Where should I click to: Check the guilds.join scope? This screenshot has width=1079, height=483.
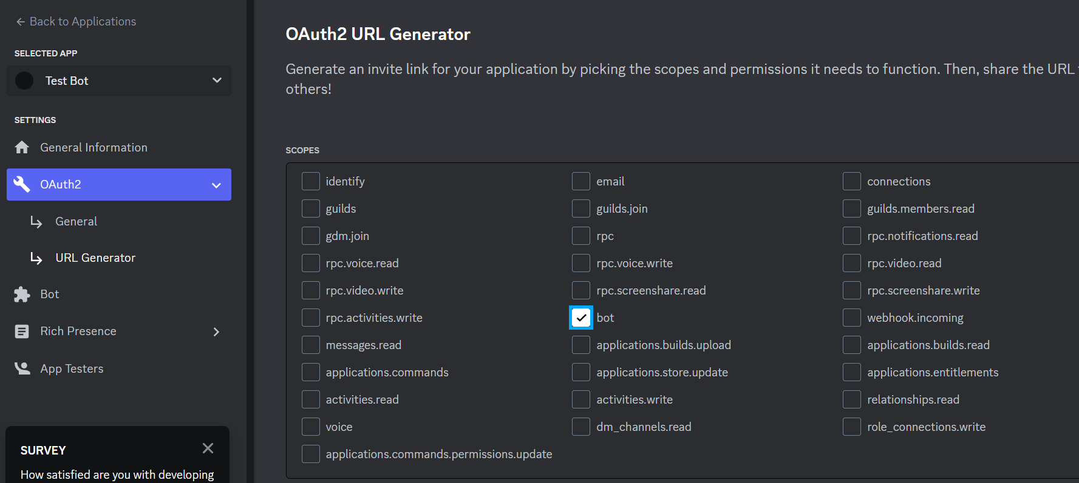click(x=580, y=208)
